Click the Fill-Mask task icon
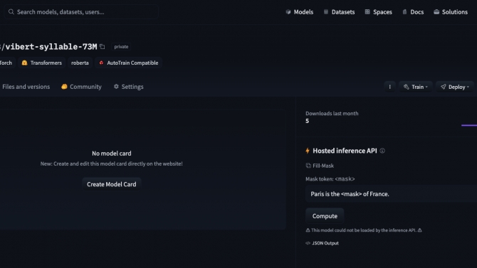Image resolution: width=477 pixels, height=268 pixels. point(308,166)
